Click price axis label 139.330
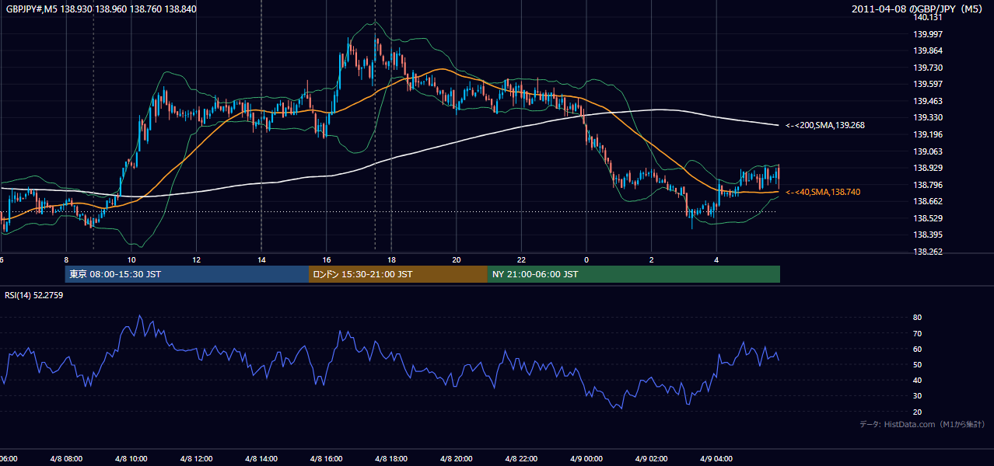994x466 pixels. click(928, 118)
